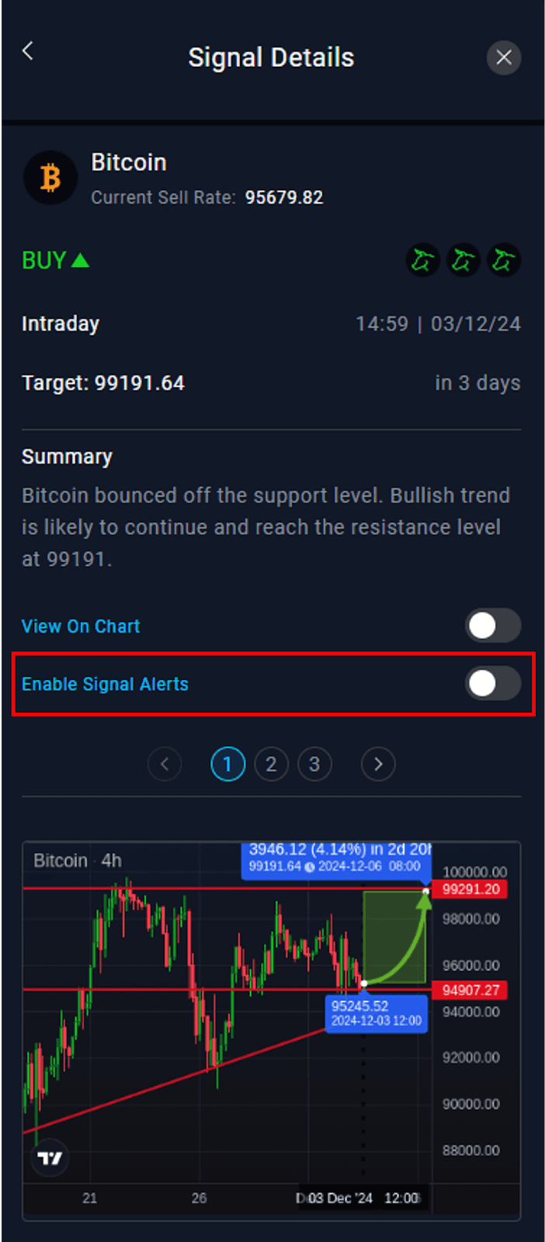Enable the View On Chart toggle
This screenshot has width=545, height=1242.
tap(494, 626)
